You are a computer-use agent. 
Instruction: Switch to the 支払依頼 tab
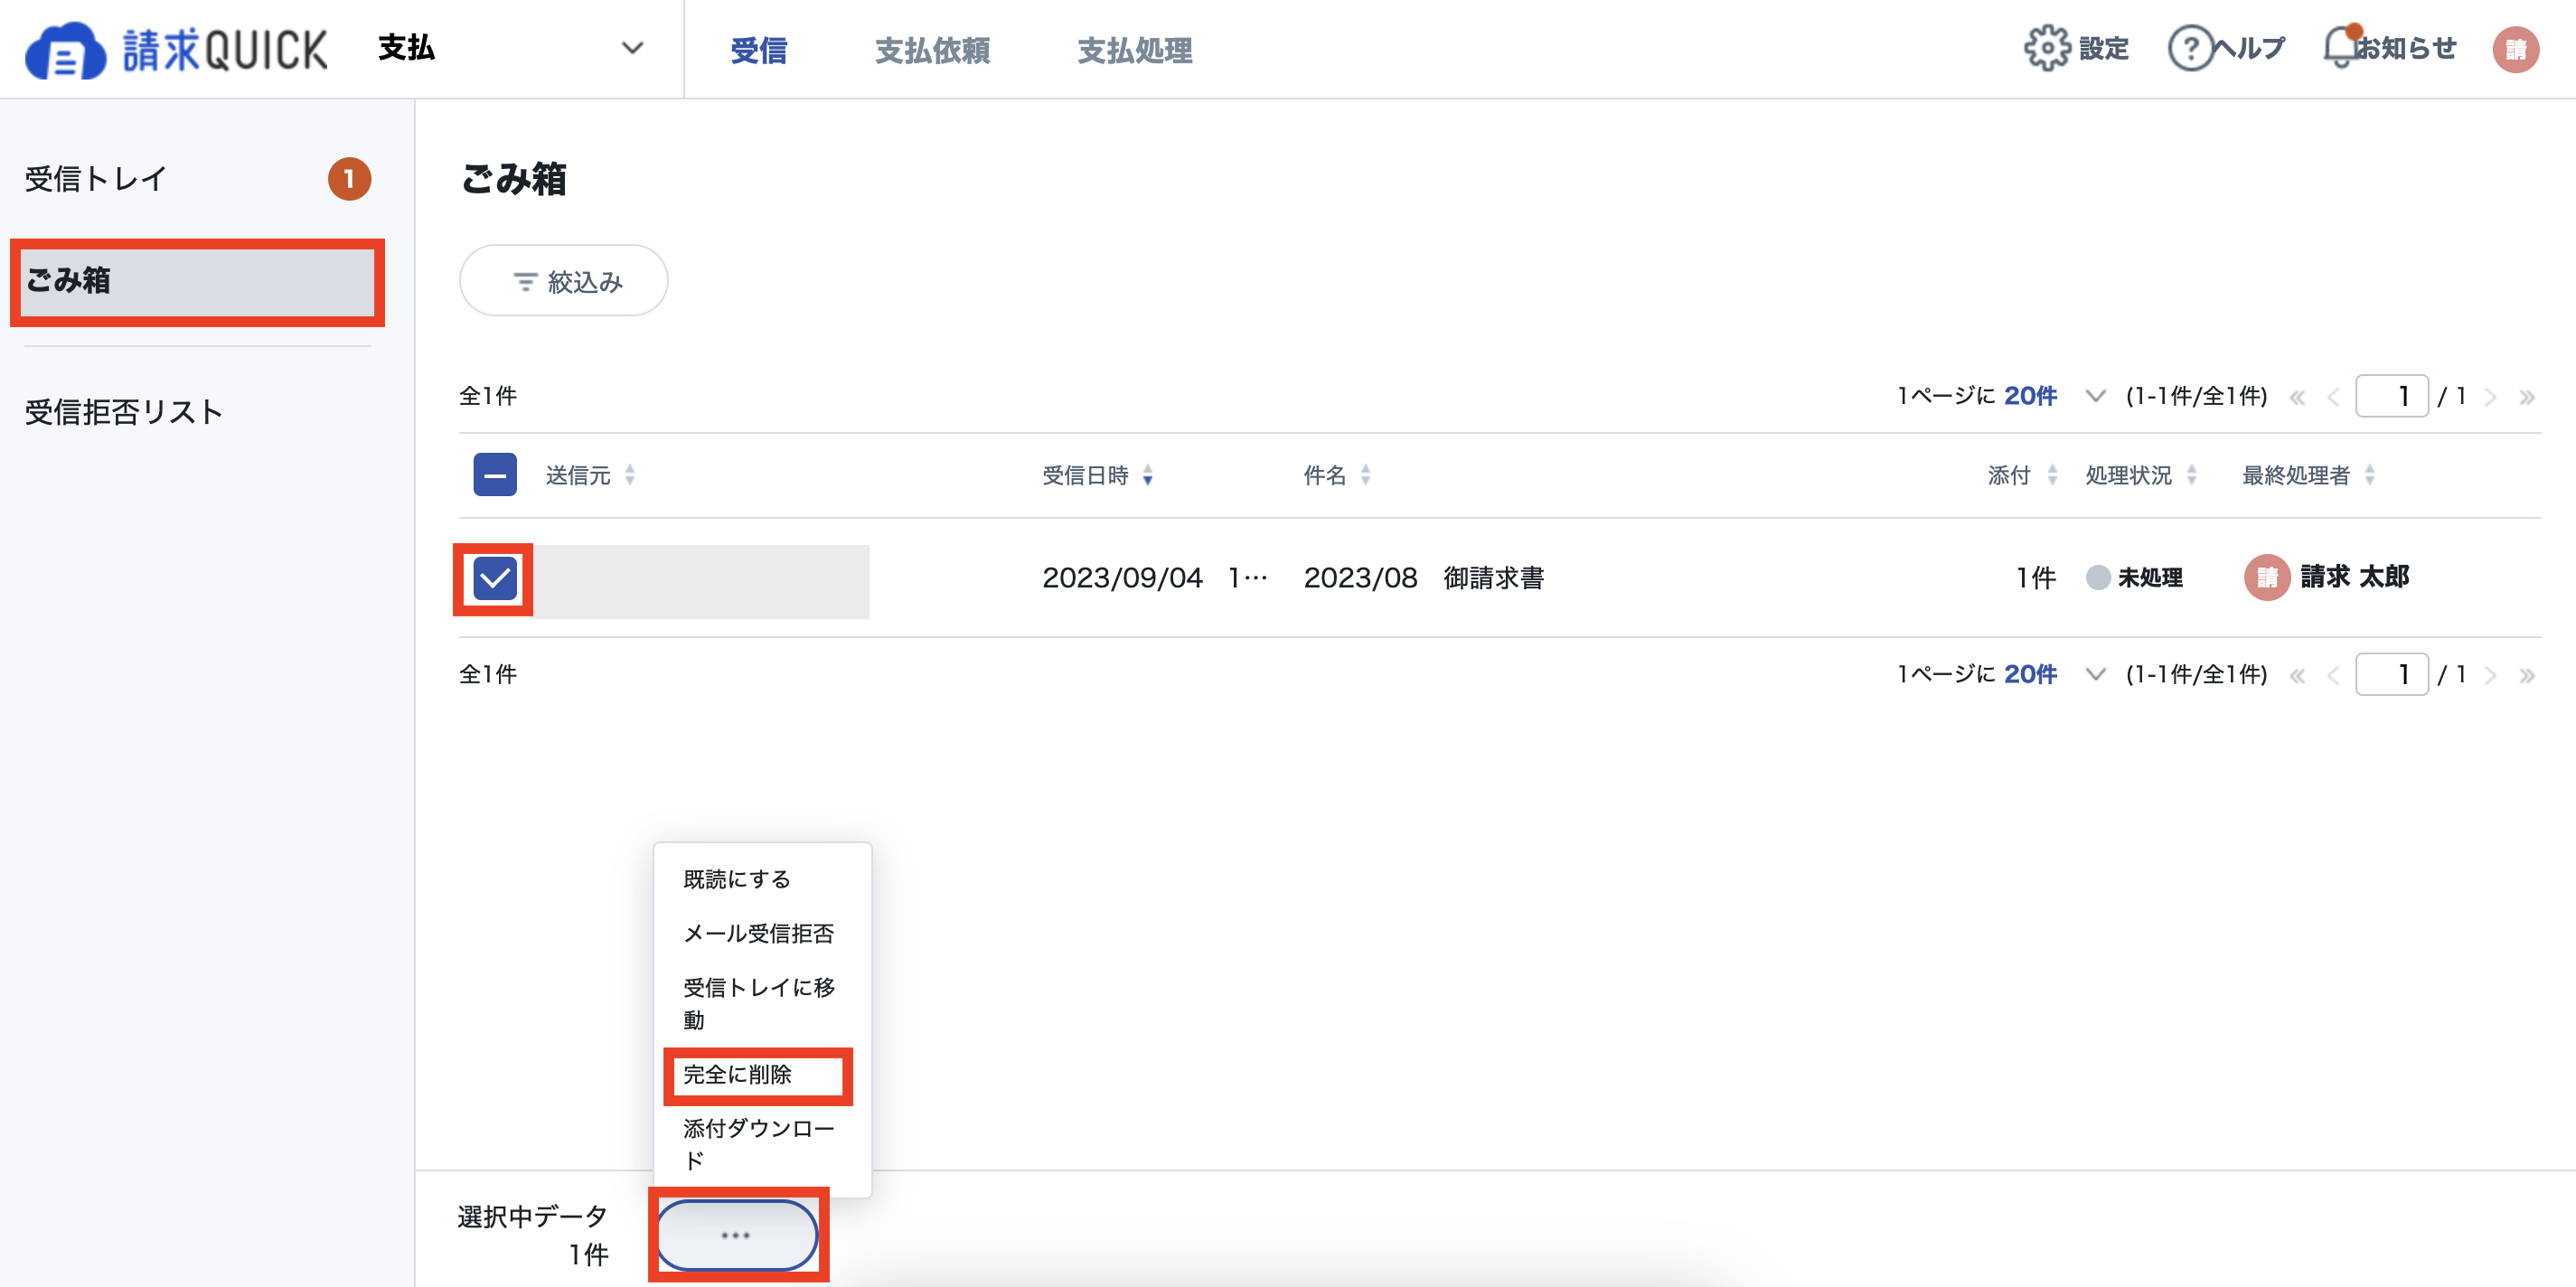click(933, 50)
